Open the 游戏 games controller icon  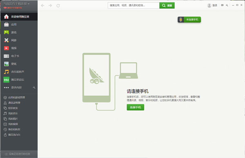click(x=6, y=32)
